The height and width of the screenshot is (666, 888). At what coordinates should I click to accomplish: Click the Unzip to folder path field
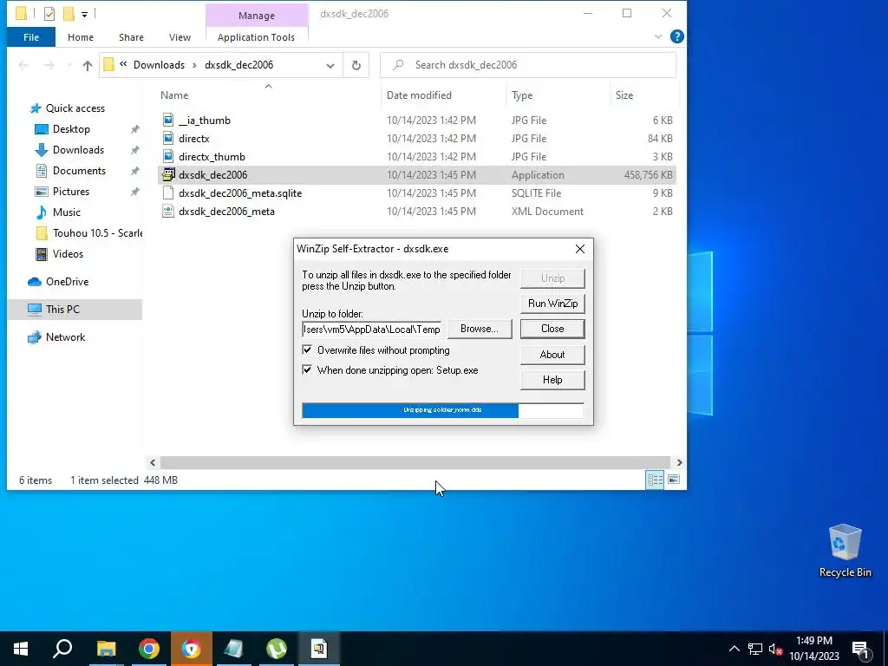click(x=371, y=329)
